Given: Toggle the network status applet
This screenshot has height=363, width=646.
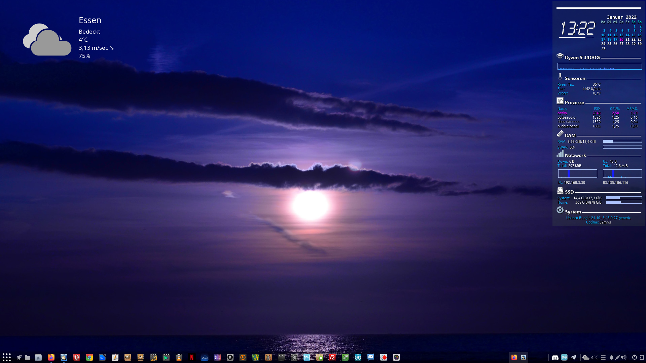Looking at the screenshot, I should point(564,357).
